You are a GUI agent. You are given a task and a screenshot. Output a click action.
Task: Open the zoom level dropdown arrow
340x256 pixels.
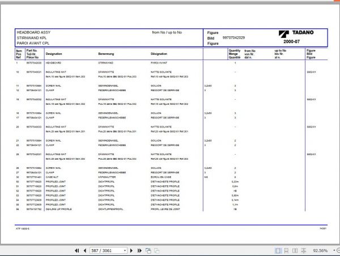point(334,250)
